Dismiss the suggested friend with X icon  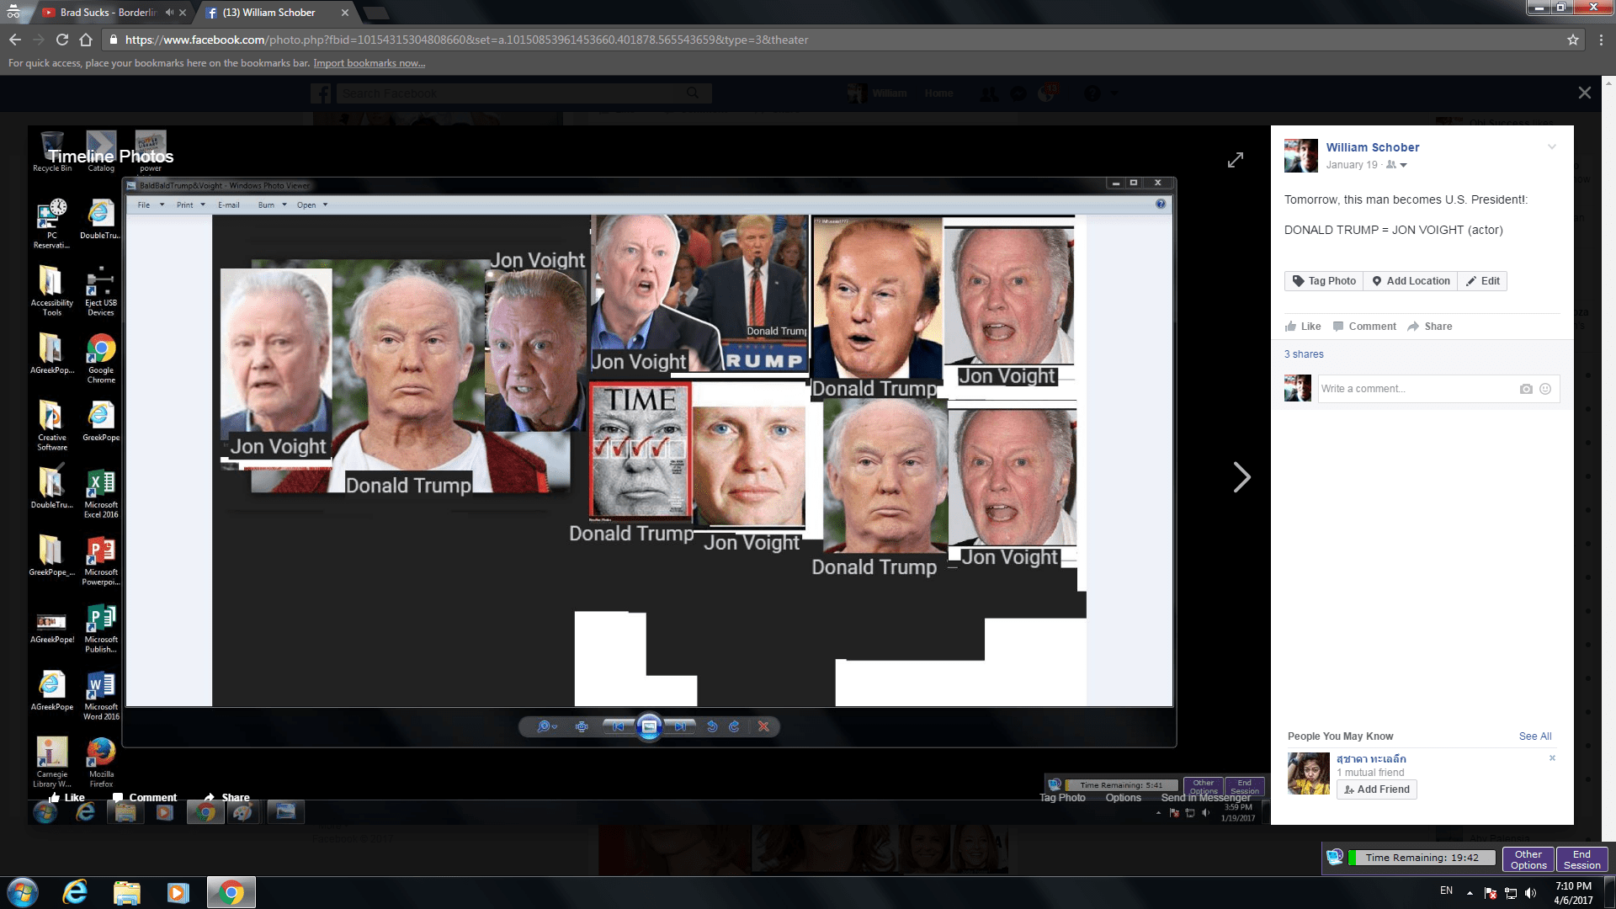click(1552, 758)
